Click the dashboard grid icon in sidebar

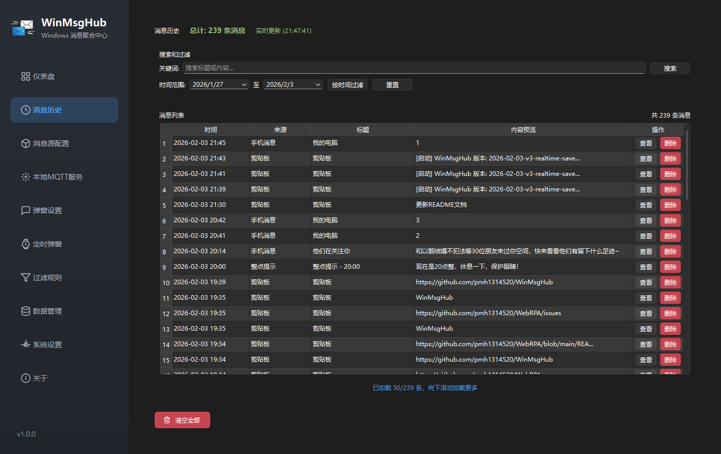pyautogui.click(x=25, y=76)
